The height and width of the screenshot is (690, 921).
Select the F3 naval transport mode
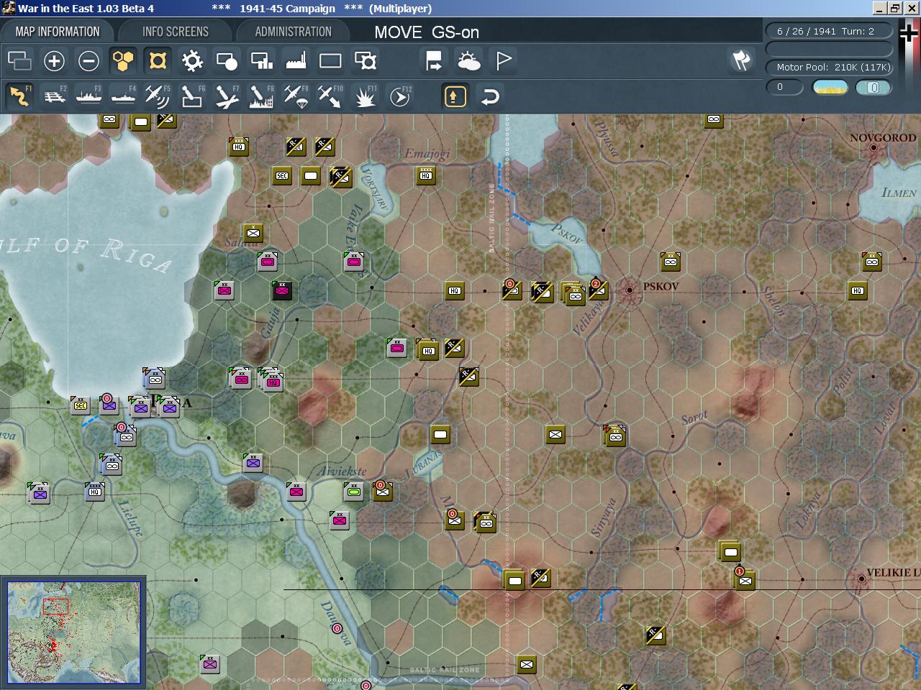click(x=89, y=96)
